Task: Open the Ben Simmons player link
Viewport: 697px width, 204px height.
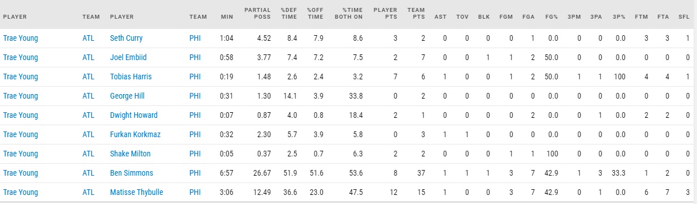Action: [131, 173]
